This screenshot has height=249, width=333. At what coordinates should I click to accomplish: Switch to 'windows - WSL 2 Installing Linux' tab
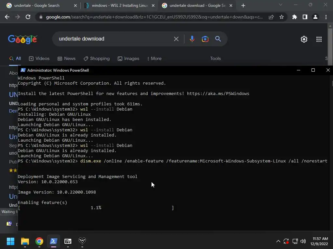(119, 6)
